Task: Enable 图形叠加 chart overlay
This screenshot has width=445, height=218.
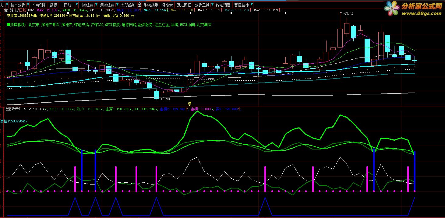Action: (128, 5)
